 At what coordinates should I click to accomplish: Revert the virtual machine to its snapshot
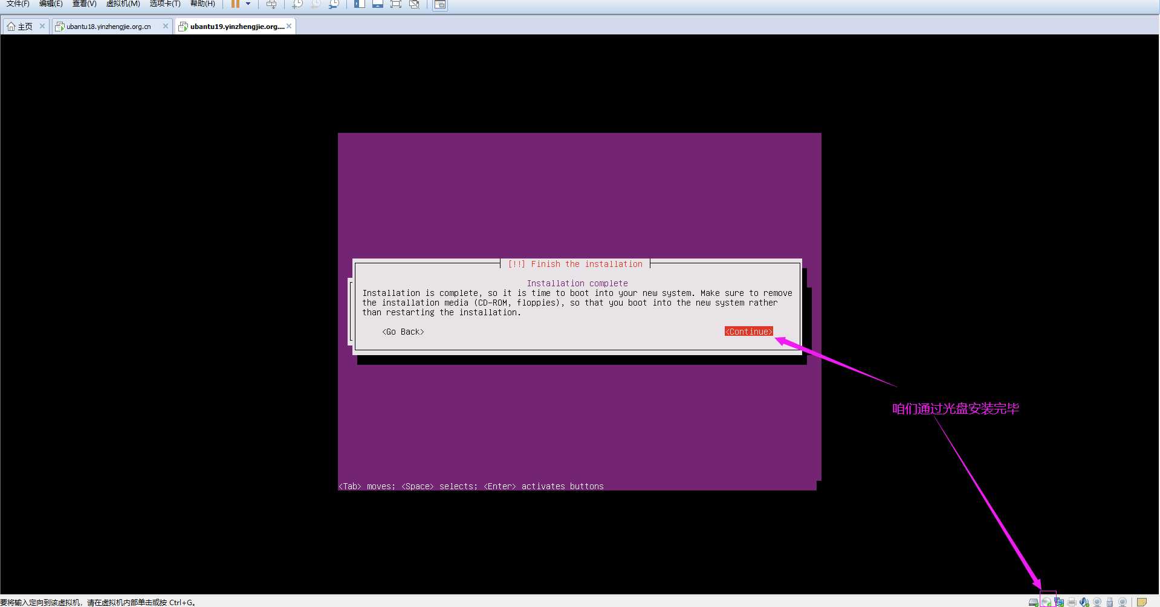pos(316,4)
